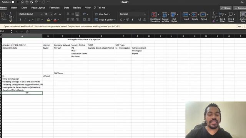
Task: Open the borders dropdown arrow
Action: pos(42,20)
